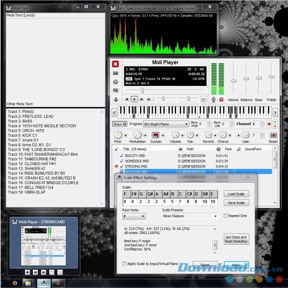Image resolution: width=288 pixels, height=288 pixels.
Task: Check Apply Scale to Input/Virtual Piano
Action: (x=125, y=264)
